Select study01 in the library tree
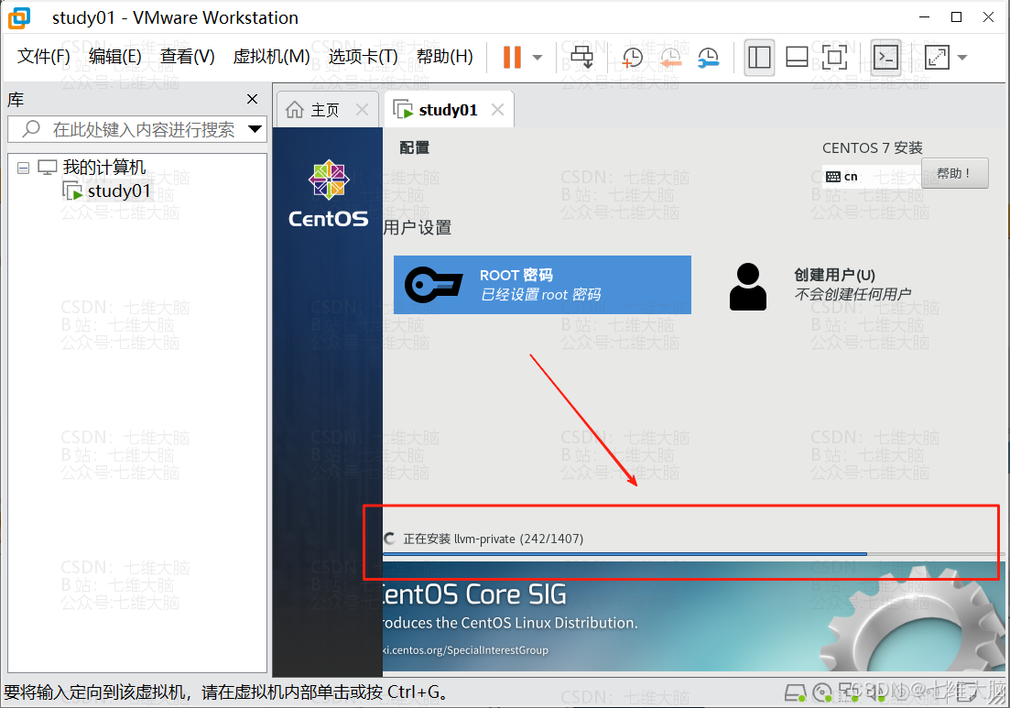Viewport: 1010px width, 708px height. pos(119,191)
